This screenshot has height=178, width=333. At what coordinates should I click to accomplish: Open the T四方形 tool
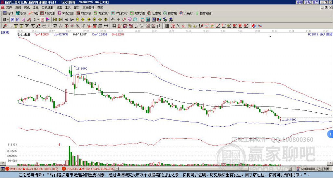click(x=101, y=13)
